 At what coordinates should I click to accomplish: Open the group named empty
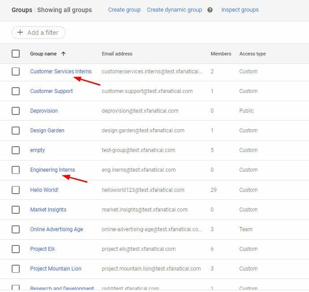tap(38, 150)
